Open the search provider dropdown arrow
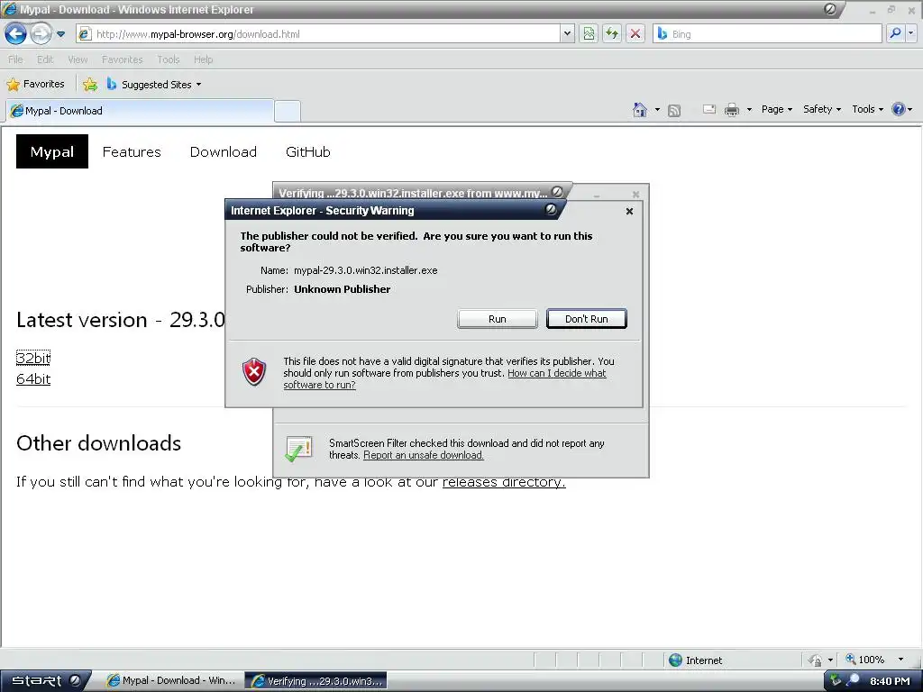The width and height of the screenshot is (923, 692). [x=911, y=33]
